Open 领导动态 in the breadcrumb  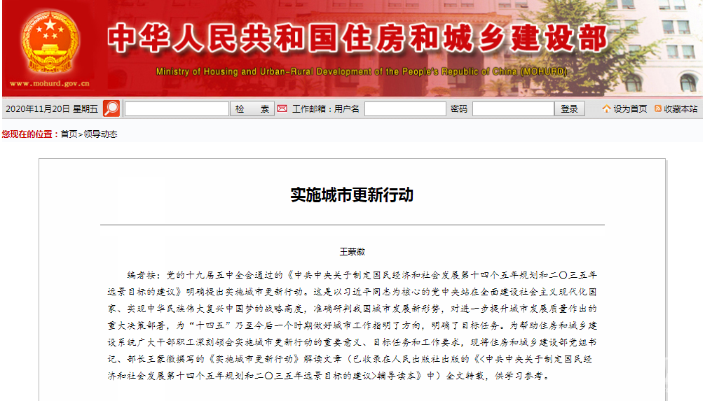100,134
